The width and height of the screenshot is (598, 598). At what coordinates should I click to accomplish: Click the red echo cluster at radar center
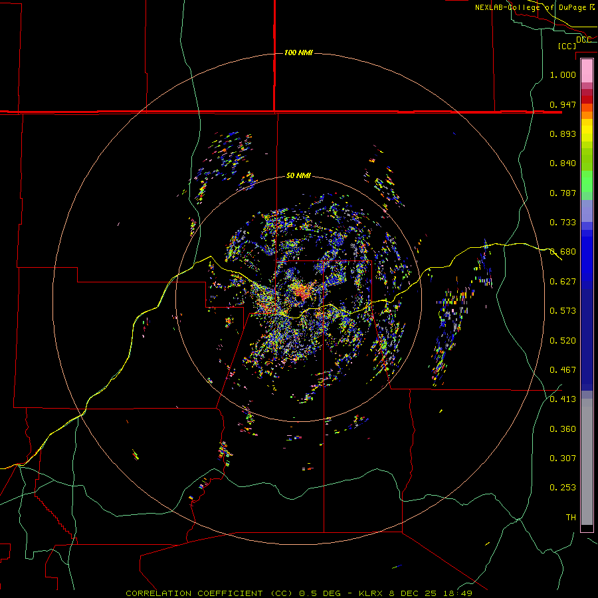tap(302, 291)
